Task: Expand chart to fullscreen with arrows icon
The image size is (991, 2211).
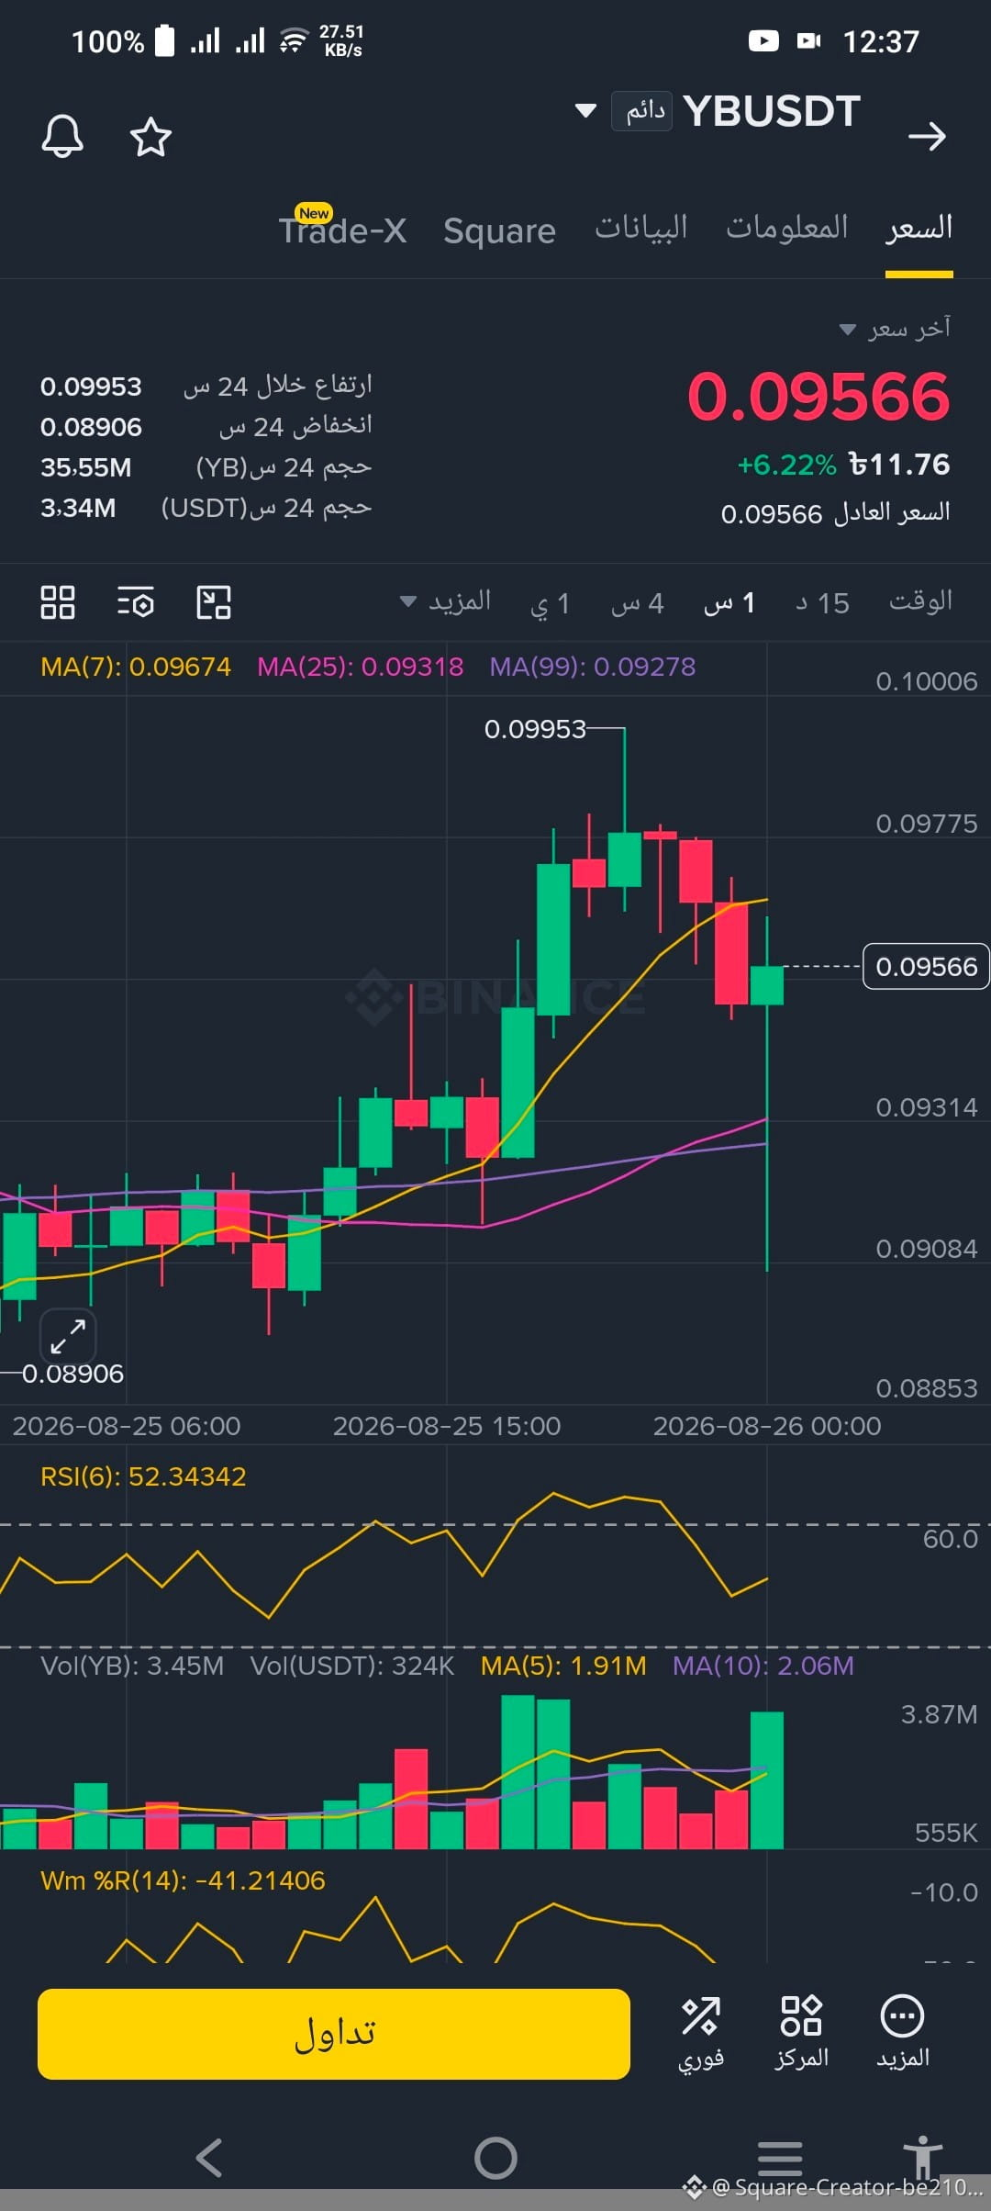Action: tap(68, 1335)
